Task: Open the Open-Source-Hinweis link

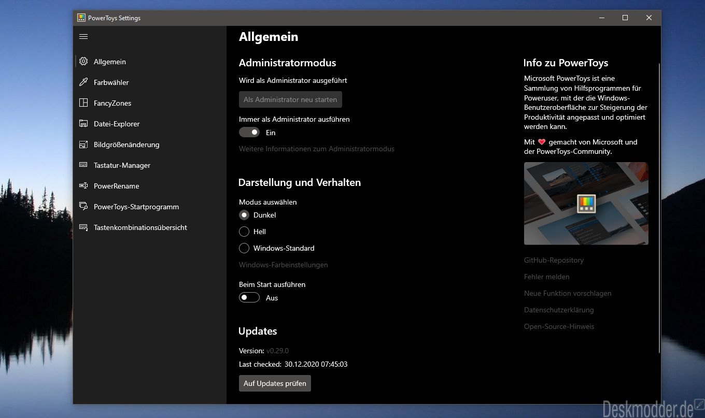Action: 559,326
